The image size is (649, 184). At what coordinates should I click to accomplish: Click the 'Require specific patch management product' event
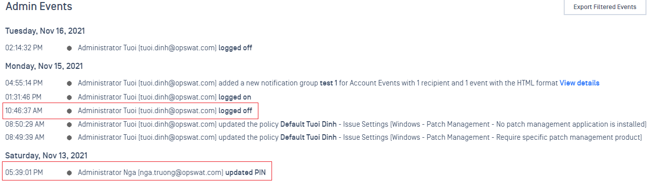click(x=360, y=138)
